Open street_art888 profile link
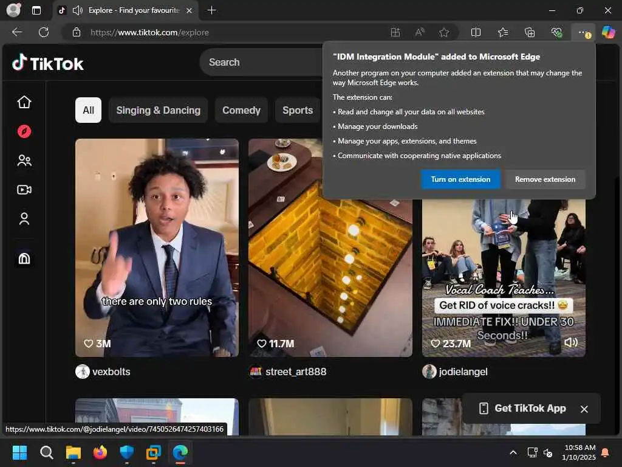The image size is (622, 467). (x=296, y=372)
